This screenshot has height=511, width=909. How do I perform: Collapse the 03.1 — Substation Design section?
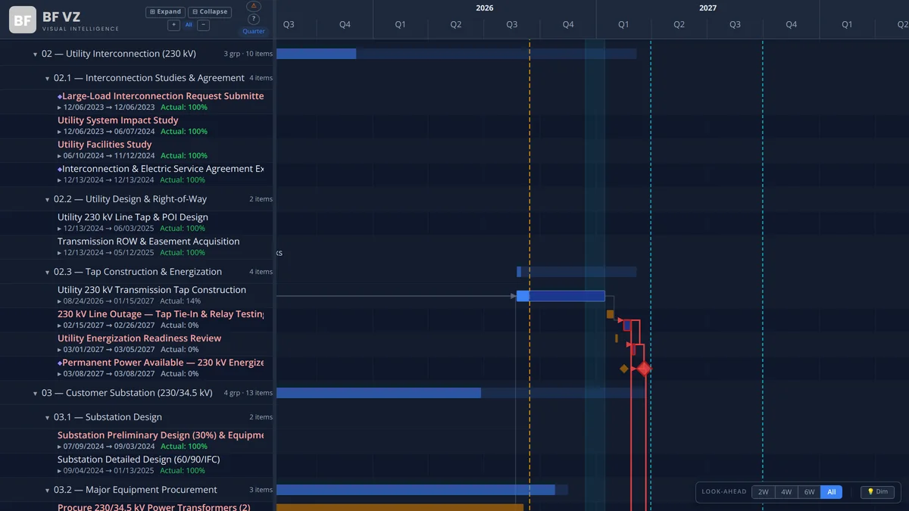coord(47,418)
